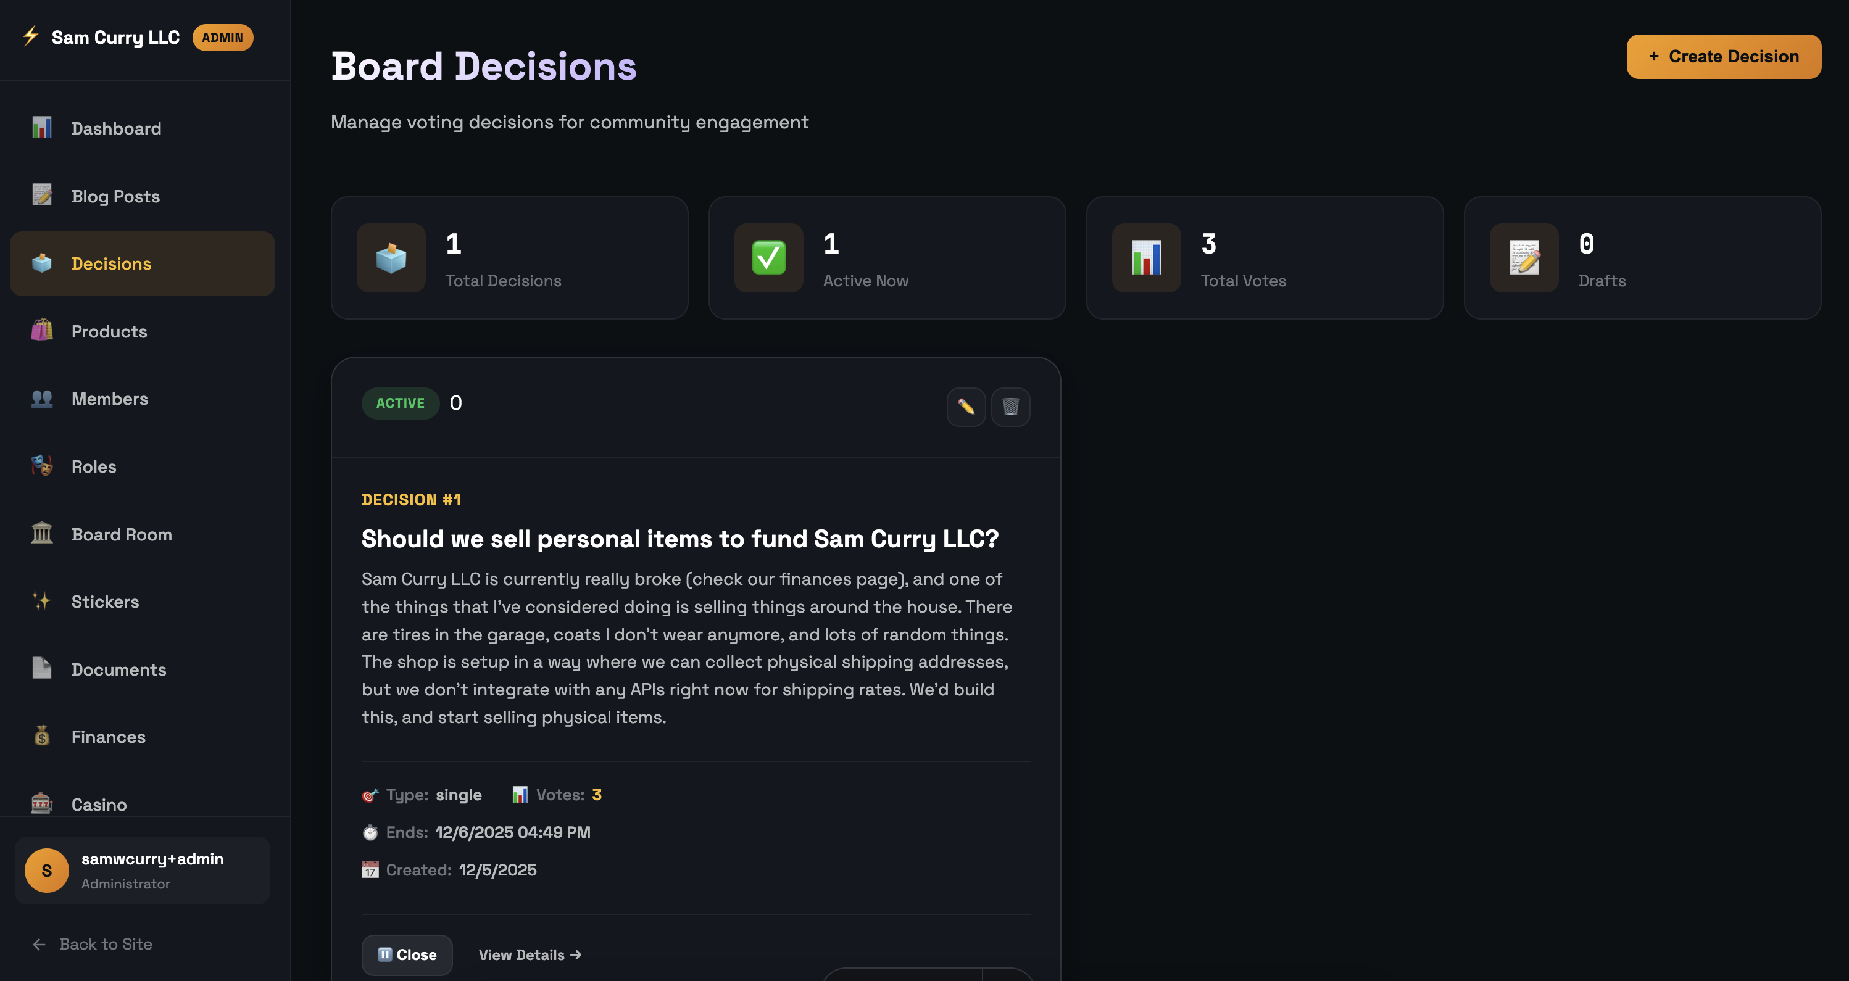Screen dimensions: 1849x981
Task: Click the Board Room building icon
Action: click(x=41, y=534)
